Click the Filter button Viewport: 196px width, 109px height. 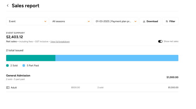pyautogui.click(x=170, y=21)
